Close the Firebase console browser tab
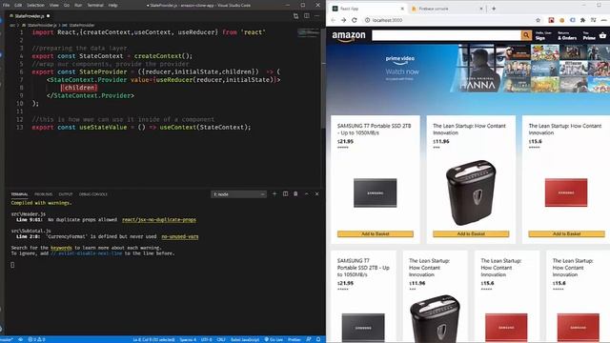This screenshot has height=343, width=610. tap(481, 9)
